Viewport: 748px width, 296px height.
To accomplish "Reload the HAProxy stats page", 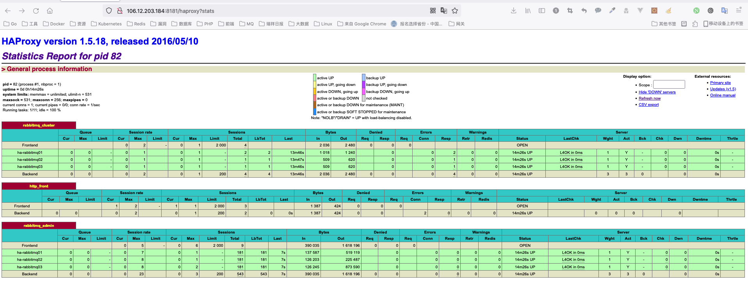I will click(36, 11).
